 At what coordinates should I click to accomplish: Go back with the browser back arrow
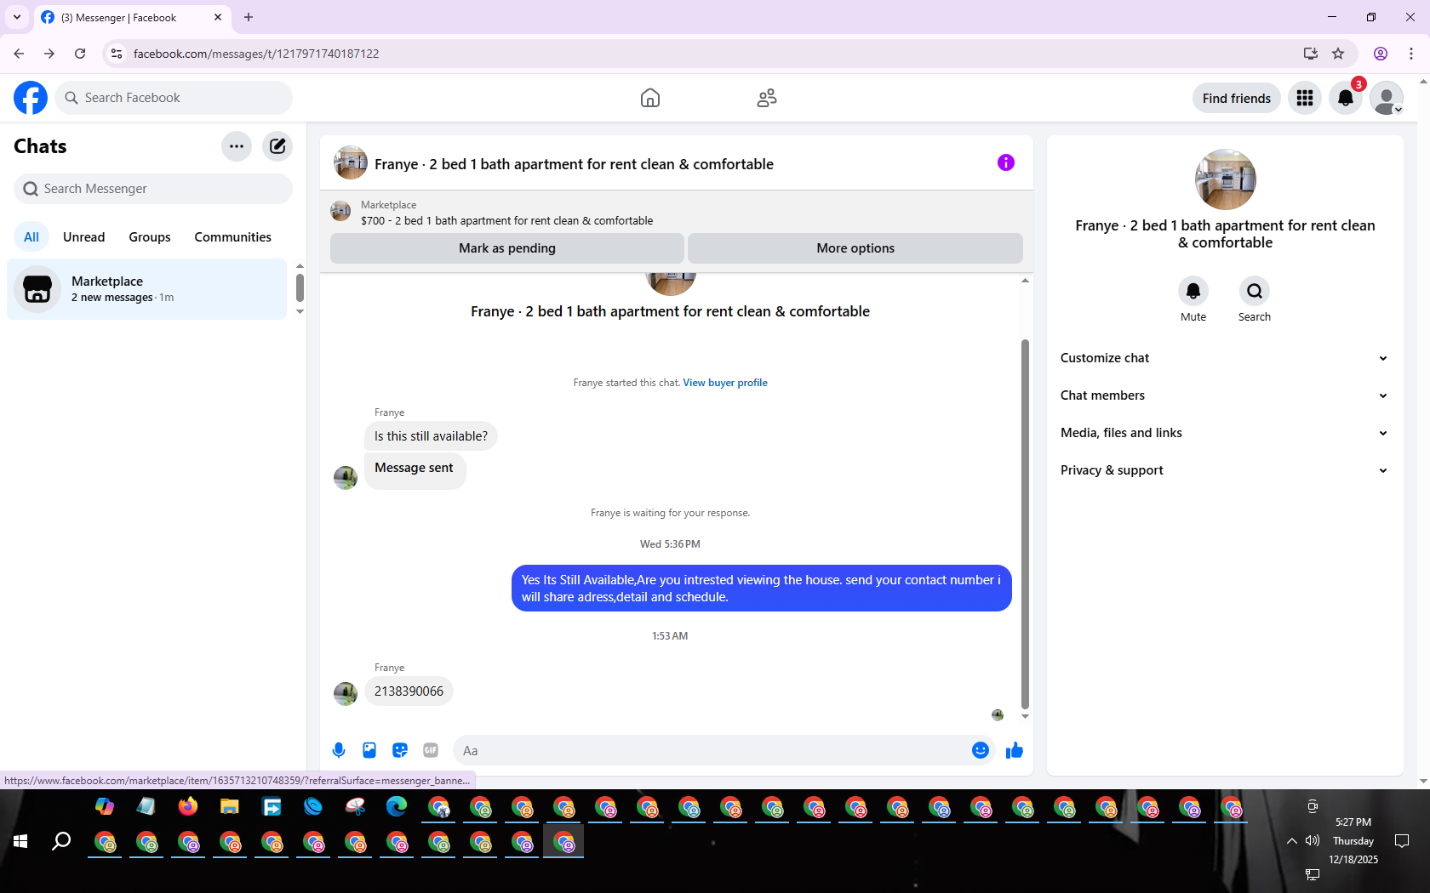pyautogui.click(x=19, y=54)
